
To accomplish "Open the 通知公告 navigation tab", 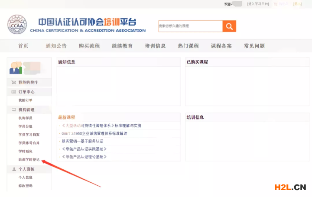I will coord(56,46).
